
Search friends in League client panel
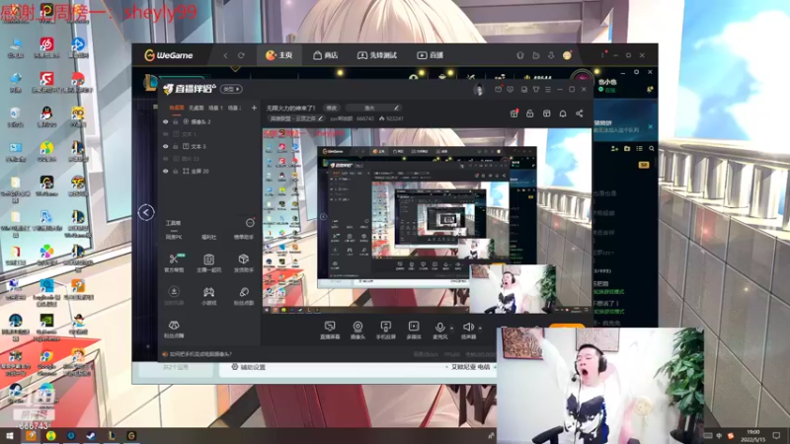[x=652, y=149]
